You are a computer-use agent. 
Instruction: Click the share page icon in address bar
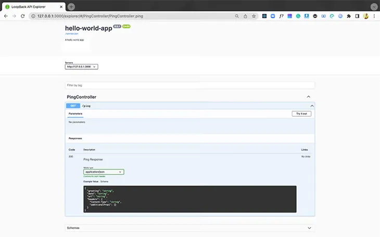pos(245,16)
